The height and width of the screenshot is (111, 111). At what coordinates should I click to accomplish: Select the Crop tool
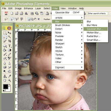tap(9, 41)
